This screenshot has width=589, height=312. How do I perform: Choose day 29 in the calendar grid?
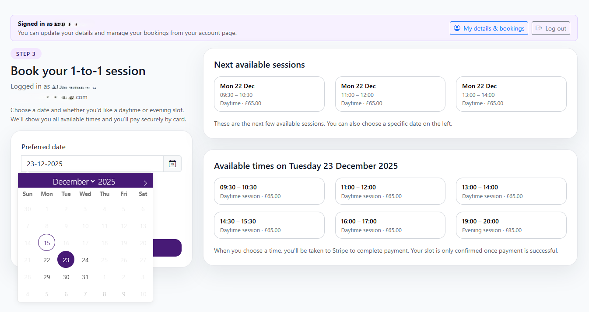click(46, 277)
